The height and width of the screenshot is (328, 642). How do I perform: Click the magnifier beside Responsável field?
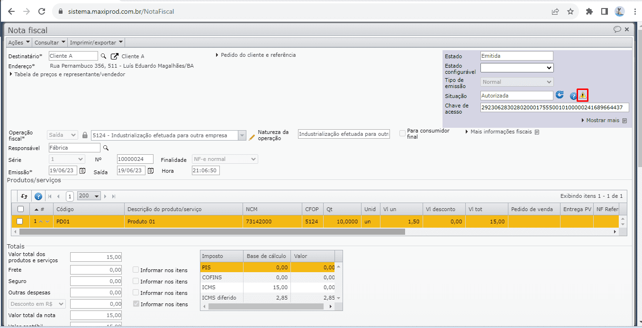click(x=106, y=148)
